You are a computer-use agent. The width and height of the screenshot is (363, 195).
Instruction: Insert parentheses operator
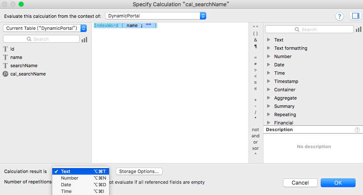(x=256, y=34)
